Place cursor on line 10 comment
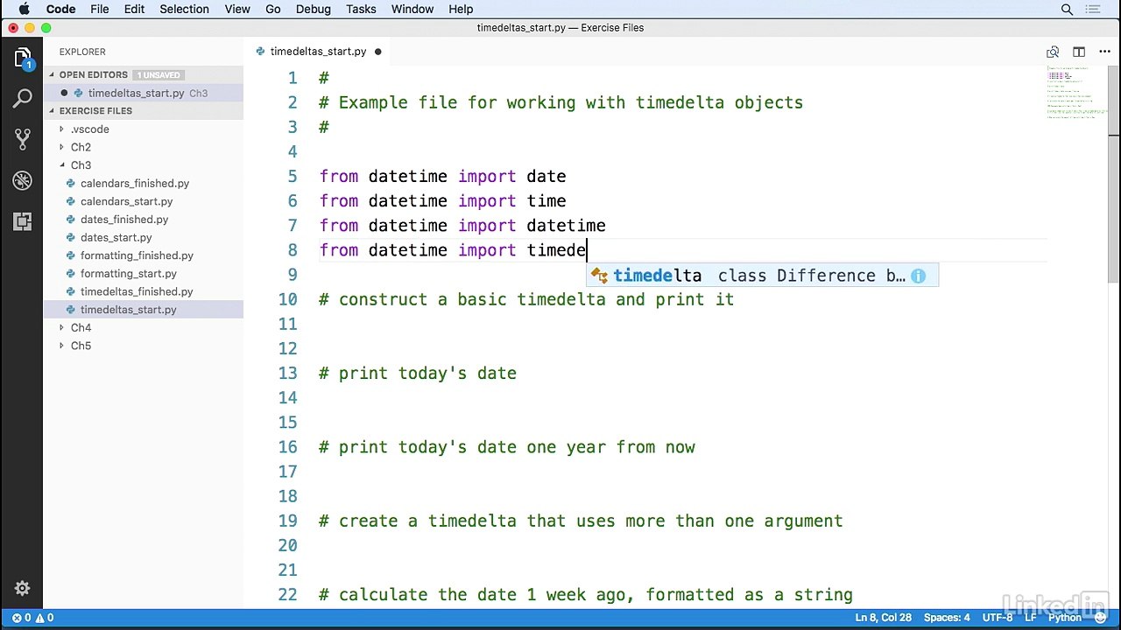 click(x=526, y=299)
